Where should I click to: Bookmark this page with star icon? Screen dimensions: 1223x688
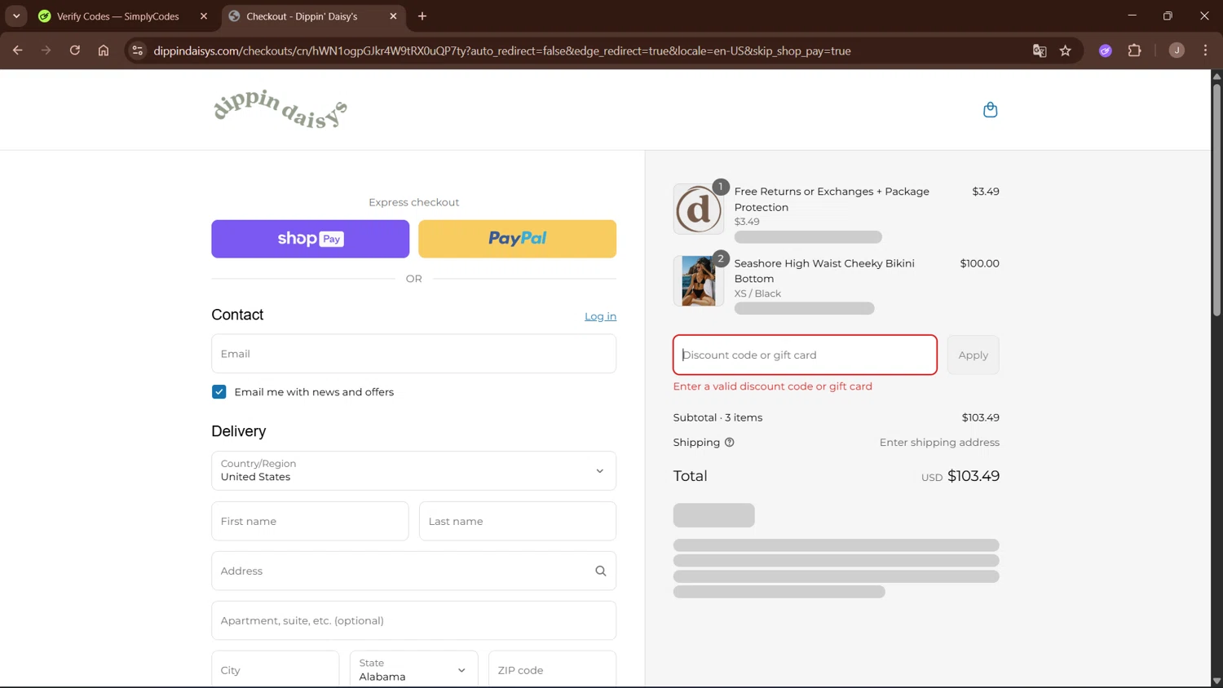point(1065,51)
